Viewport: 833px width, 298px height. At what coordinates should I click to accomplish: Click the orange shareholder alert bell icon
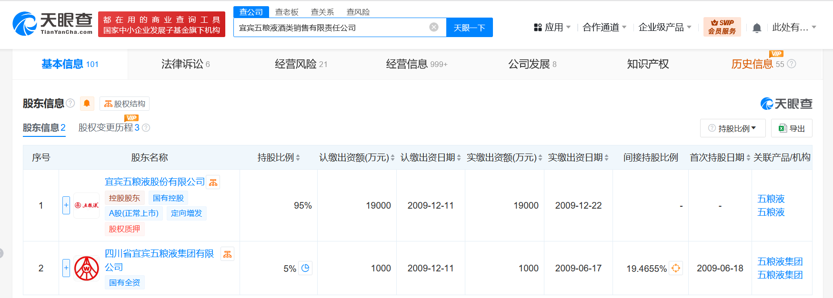pyautogui.click(x=87, y=103)
